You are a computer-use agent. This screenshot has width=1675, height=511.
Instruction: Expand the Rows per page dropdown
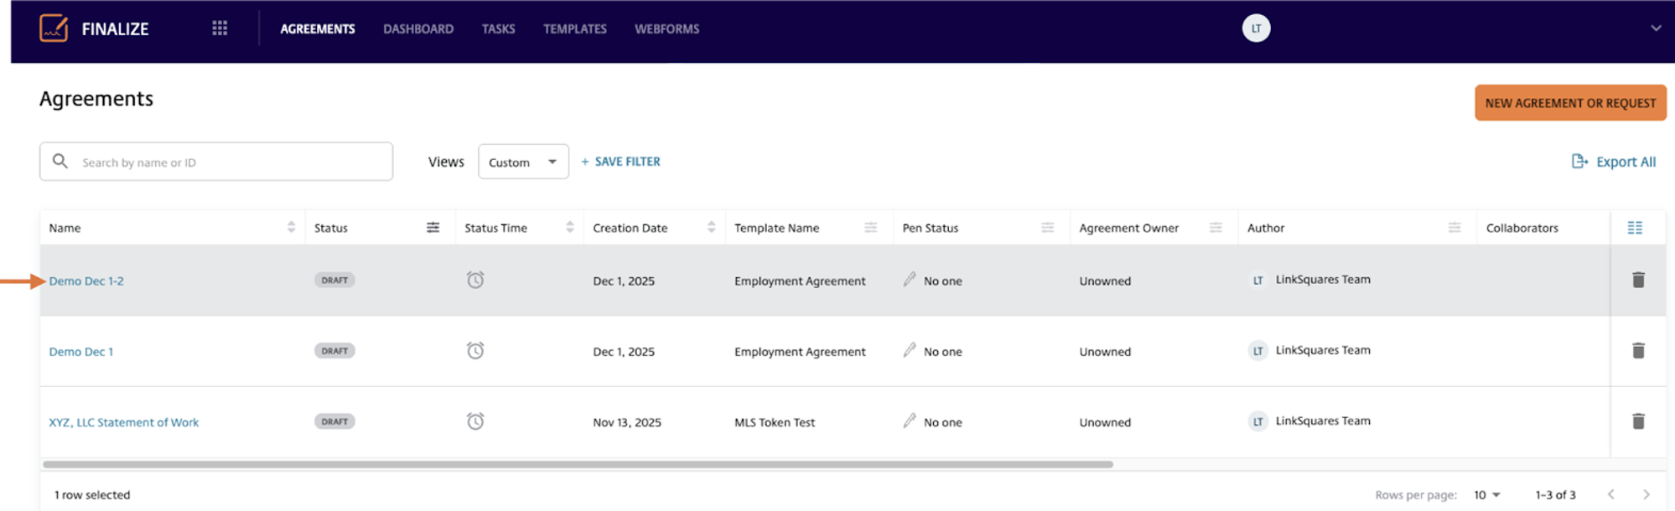pos(1487,495)
